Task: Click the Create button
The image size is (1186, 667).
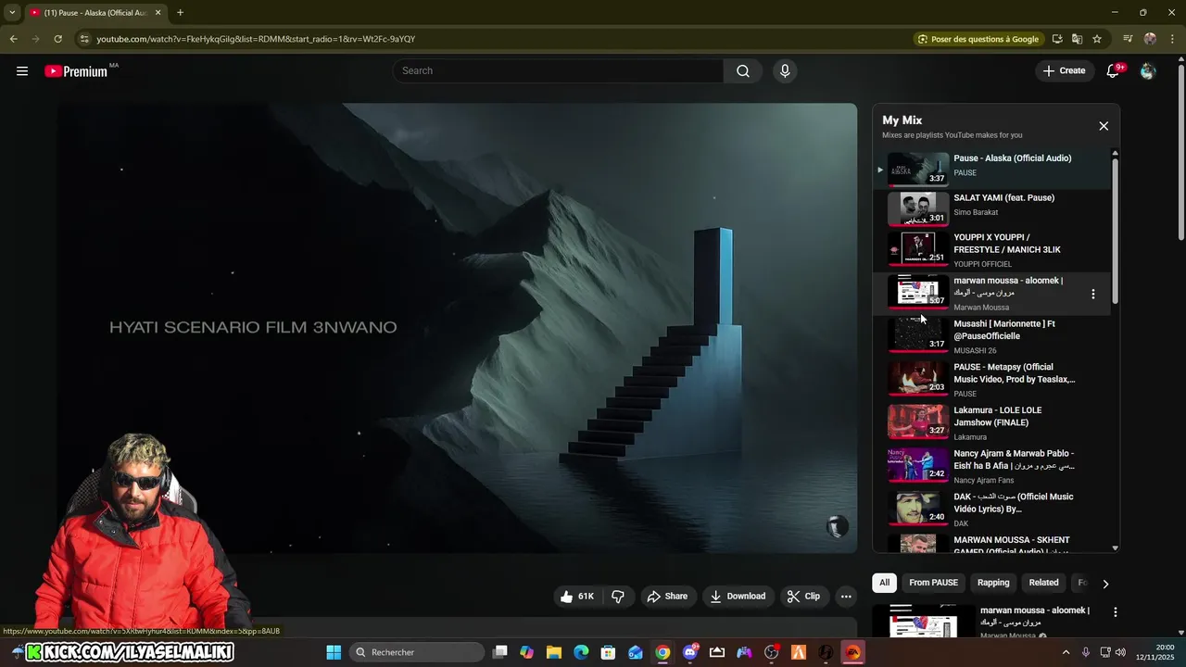Action: pos(1064,71)
